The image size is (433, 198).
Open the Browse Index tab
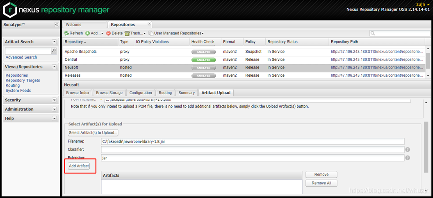click(77, 93)
